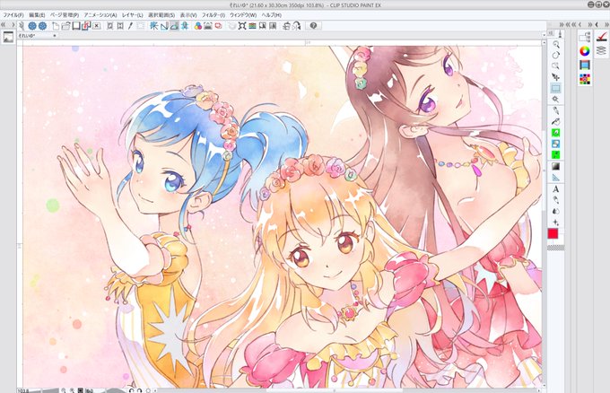Open the 表示(V) menu

click(x=188, y=15)
